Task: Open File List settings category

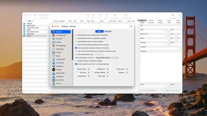Action: coord(61,83)
